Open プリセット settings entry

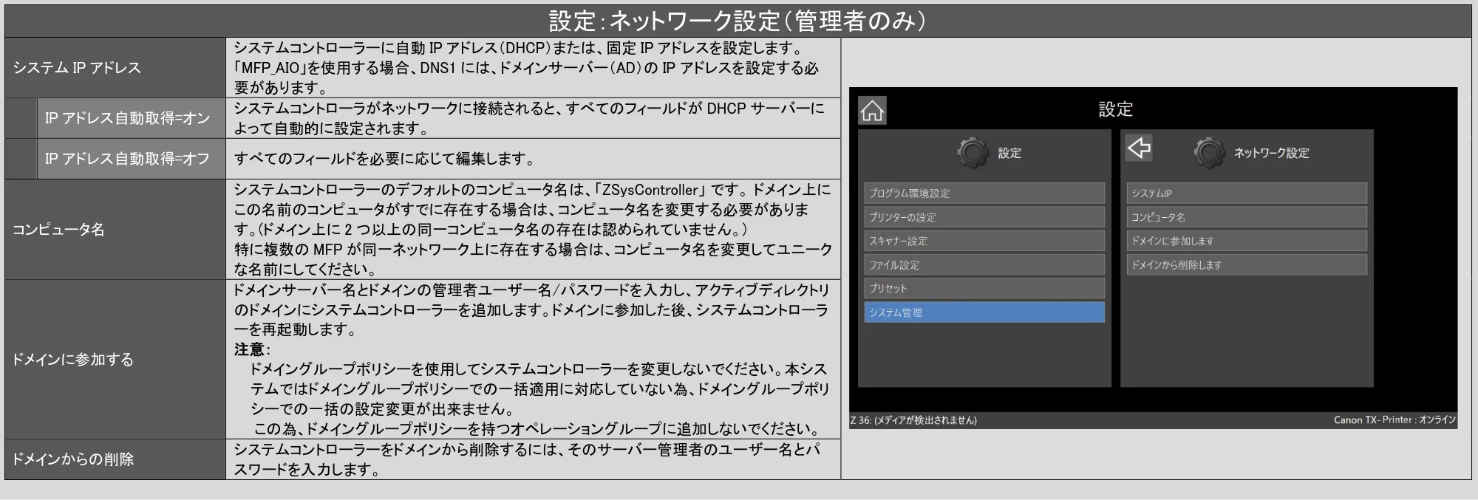coord(984,288)
